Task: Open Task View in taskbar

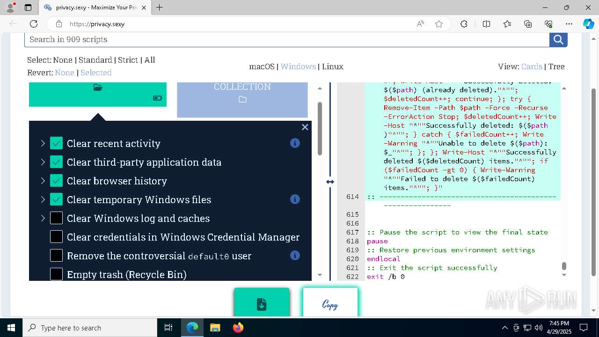Action: pos(168,328)
